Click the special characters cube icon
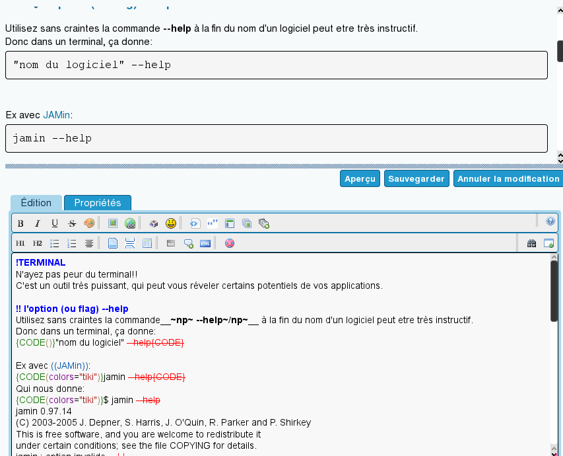563x456 pixels. coord(154,223)
